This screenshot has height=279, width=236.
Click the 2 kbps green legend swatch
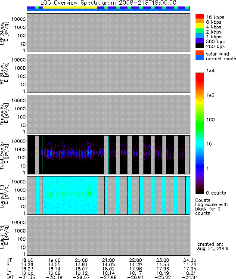(200, 31)
